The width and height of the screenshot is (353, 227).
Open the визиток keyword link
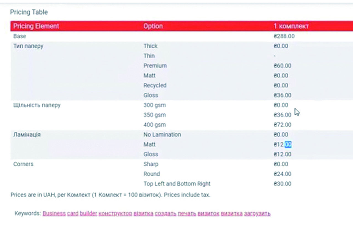(208, 213)
